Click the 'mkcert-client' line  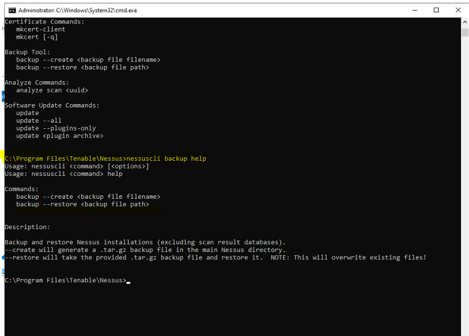(x=41, y=29)
